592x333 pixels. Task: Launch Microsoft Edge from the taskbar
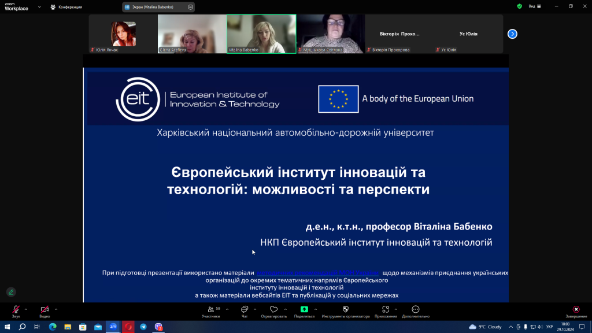pos(53,327)
